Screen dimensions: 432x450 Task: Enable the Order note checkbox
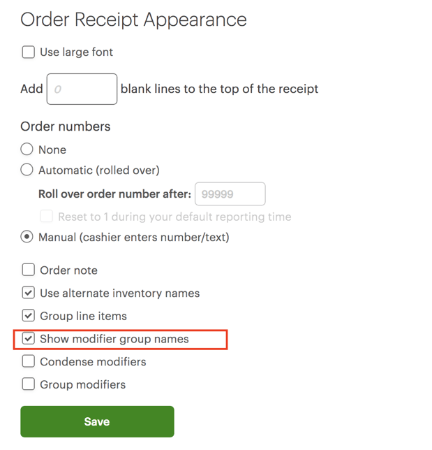coord(29,270)
